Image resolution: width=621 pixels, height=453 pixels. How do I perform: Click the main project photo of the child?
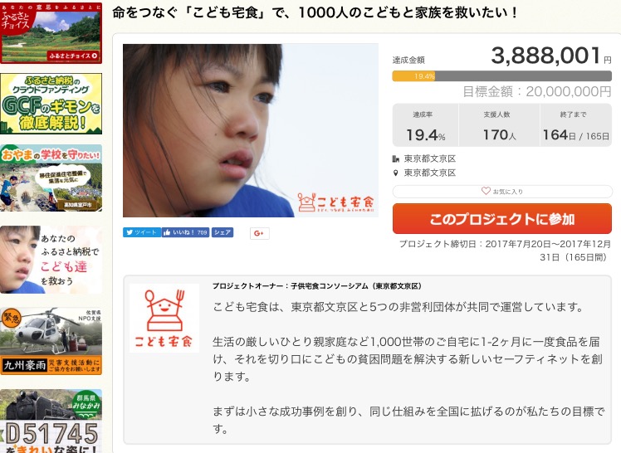click(x=250, y=130)
